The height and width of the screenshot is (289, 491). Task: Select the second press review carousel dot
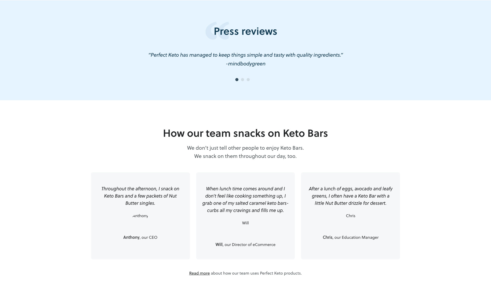coord(242,80)
